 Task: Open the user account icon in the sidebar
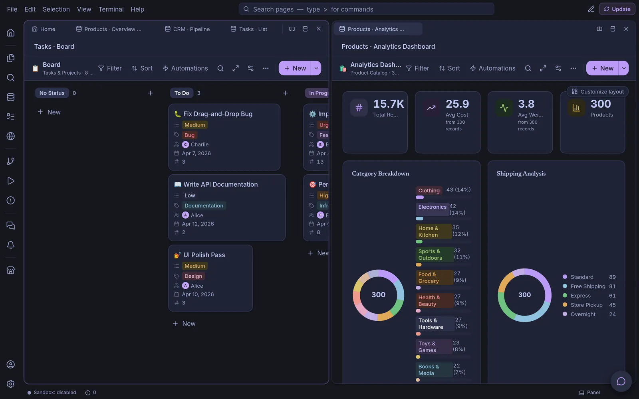(11, 364)
